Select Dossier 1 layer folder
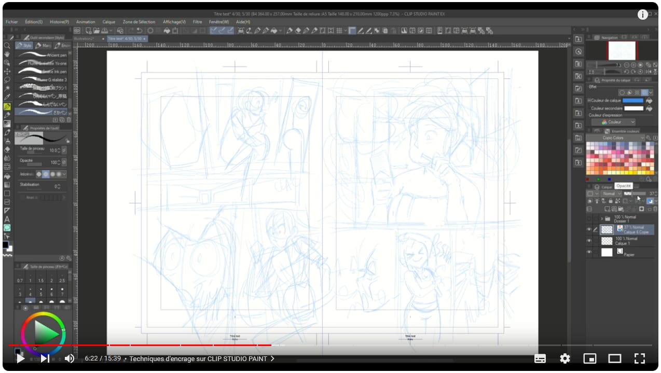Image resolution: width=661 pixels, height=373 pixels. coord(625,219)
